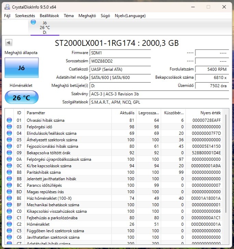Click the status orb for Parancs időtúllépés
This screenshot has width=234, height=249.
click(x=9, y=185)
